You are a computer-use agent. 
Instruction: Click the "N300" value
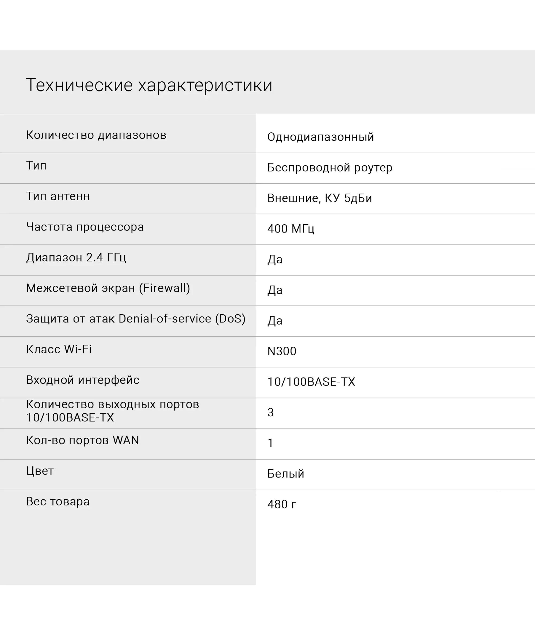[281, 351]
